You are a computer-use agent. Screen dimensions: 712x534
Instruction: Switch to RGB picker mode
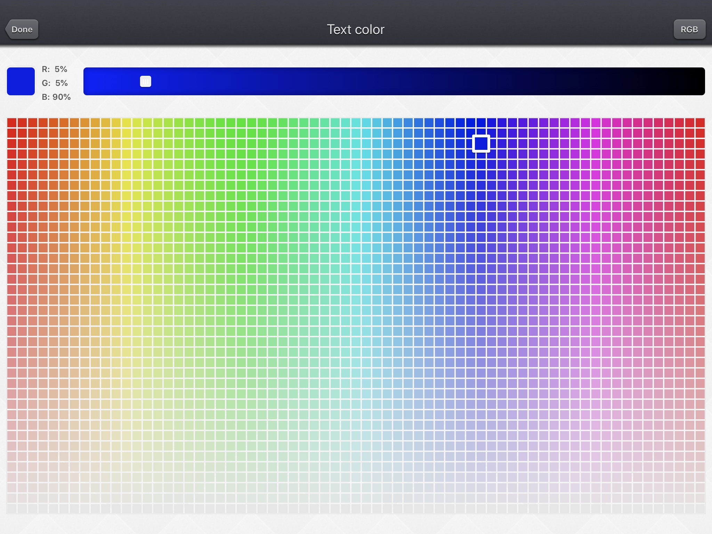click(689, 30)
